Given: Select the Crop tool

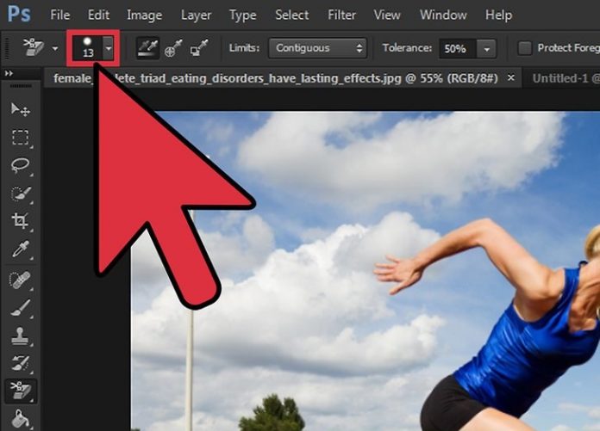Looking at the screenshot, I should click(20, 221).
